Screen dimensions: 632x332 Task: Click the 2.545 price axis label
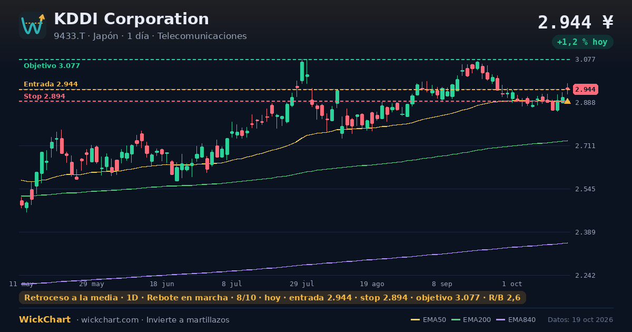[585, 189]
